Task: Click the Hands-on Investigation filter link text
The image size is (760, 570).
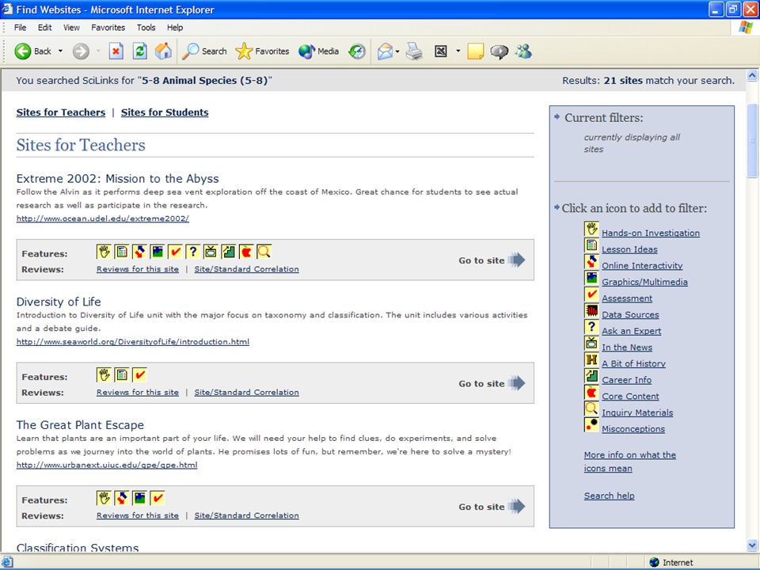Action: [651, 233]
